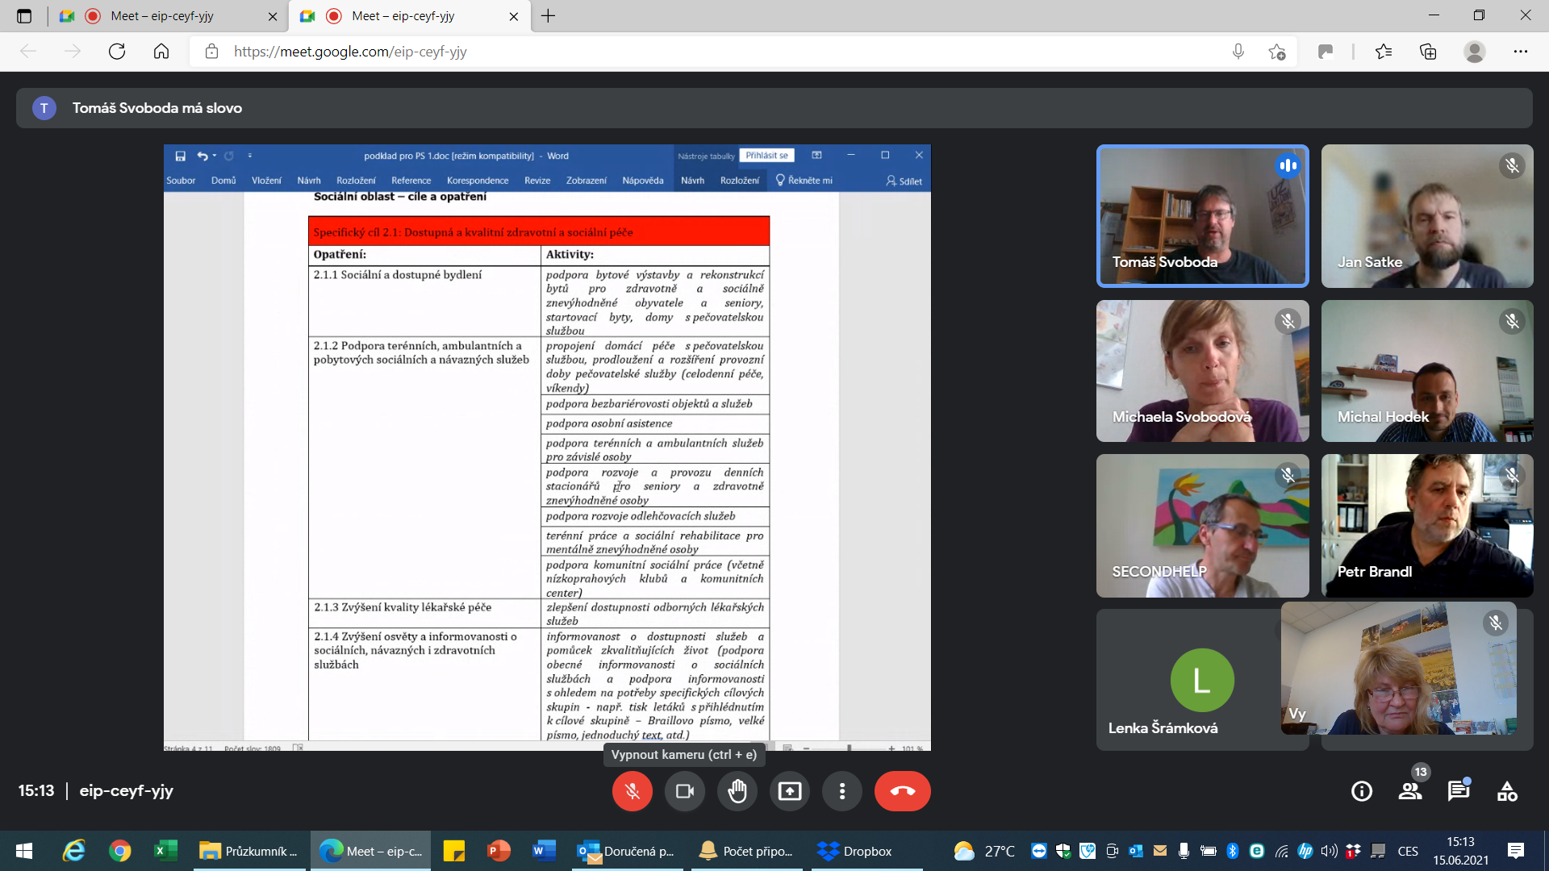Raise hand in the meeting

(737, 791)
